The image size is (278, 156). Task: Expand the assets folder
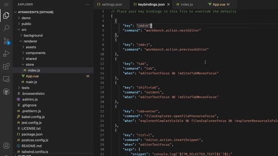tap(23, 47)
